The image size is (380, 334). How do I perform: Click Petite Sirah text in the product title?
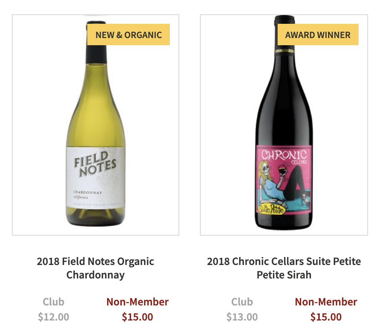coord(284,275)
